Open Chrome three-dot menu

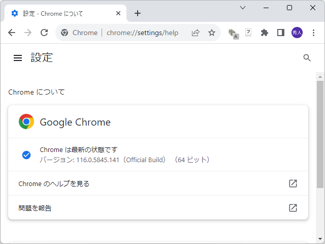313,33
